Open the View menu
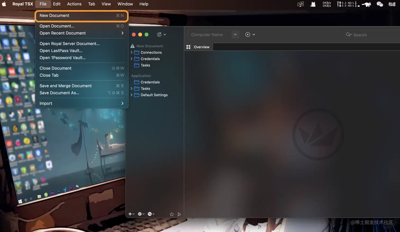Viewport: 400px width, 232px height. [106, 4]
